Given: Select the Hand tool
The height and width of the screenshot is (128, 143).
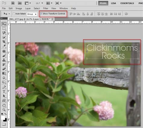Looking at the screenshot, I should pos(4,106).
